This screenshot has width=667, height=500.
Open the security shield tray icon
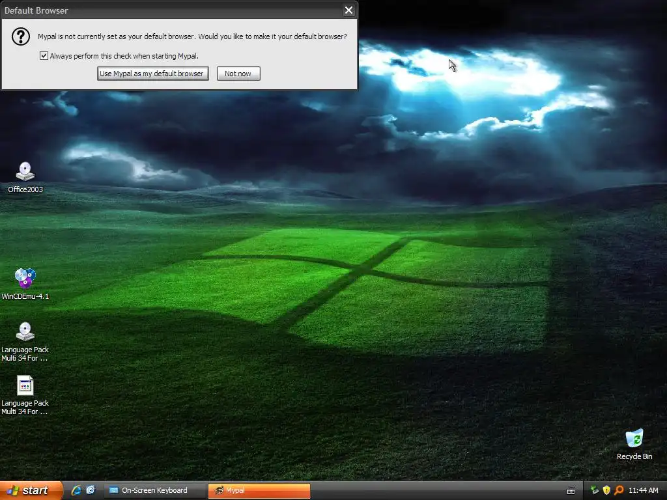click(606, 490)
